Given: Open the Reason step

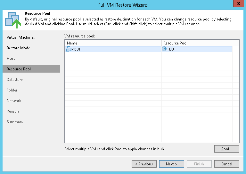Looking at the screenshot, I should (x=13, y=111).
